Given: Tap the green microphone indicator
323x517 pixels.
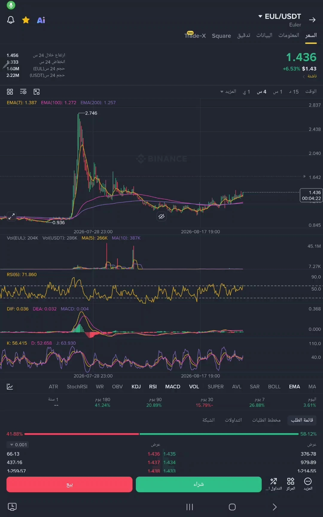Looking at the screenshot, I should point(11,5).
